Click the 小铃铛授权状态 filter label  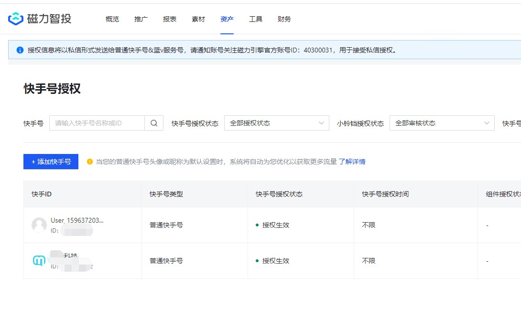tap(360, 123)
